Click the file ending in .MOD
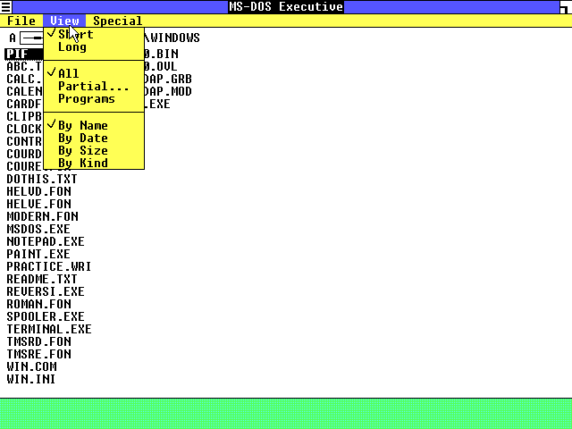572x429 pixels. pos(168,91)
